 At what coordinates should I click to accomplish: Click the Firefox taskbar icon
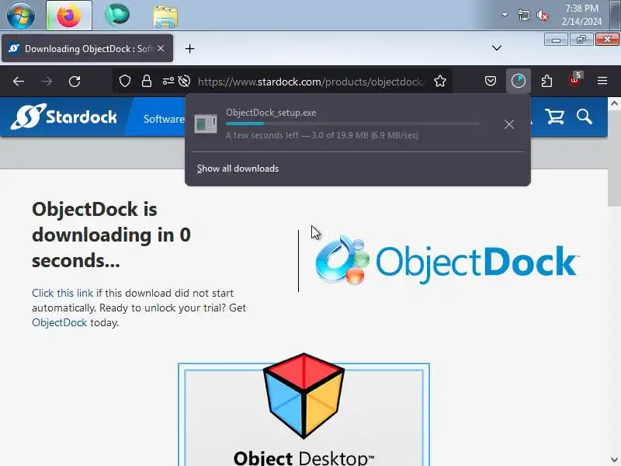[x=69, y=16]
